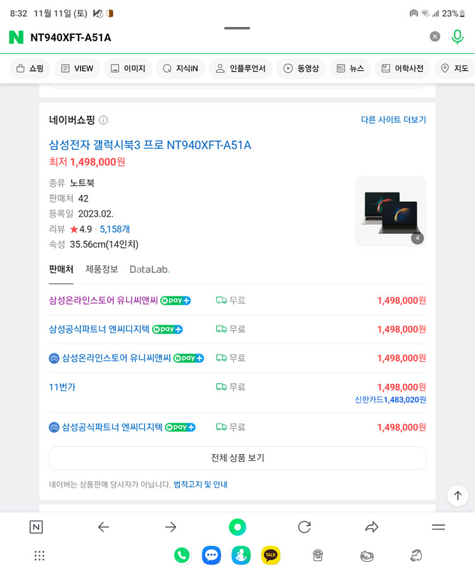Go forward with the right arrow
This screenshot has width=475, height=570.
(x=170, y=527)
